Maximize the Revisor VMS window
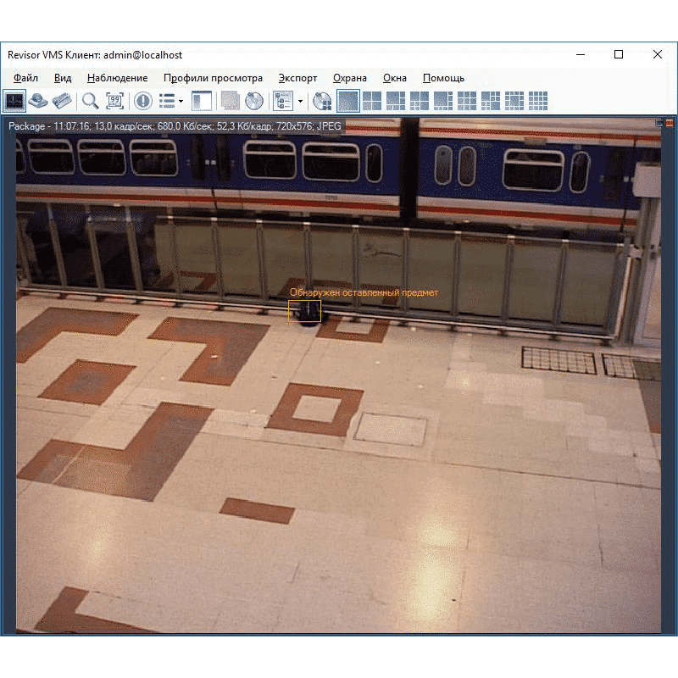 click(619, 54)
